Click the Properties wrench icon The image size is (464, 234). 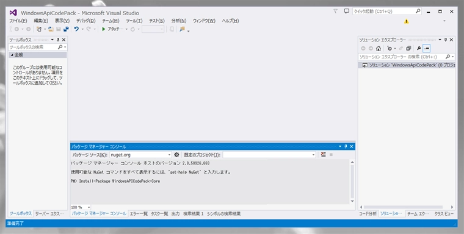point(419,49)
